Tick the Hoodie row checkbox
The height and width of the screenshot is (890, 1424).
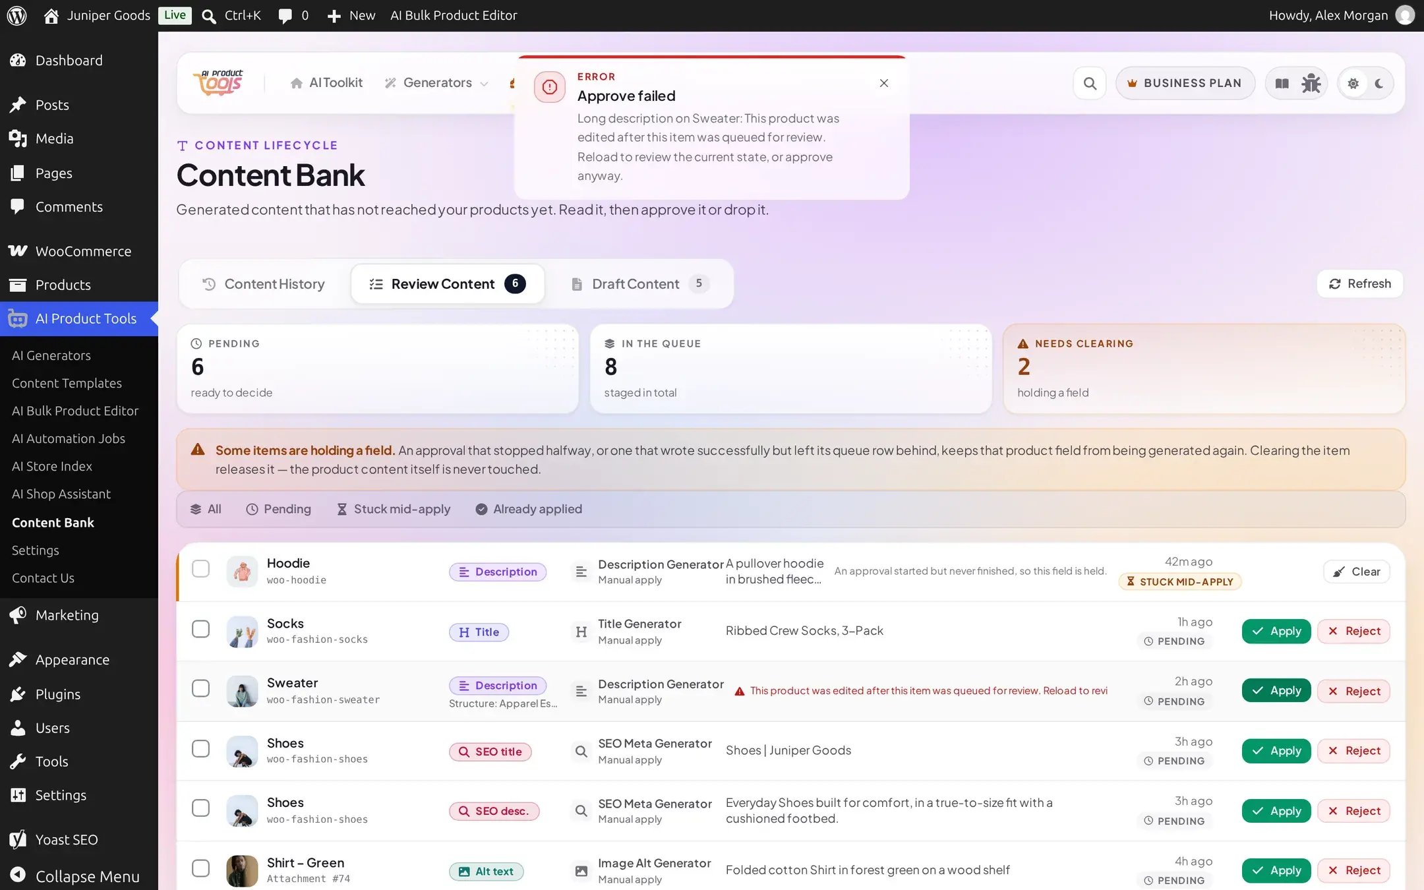pyautogui.click(x=200, y=569)
